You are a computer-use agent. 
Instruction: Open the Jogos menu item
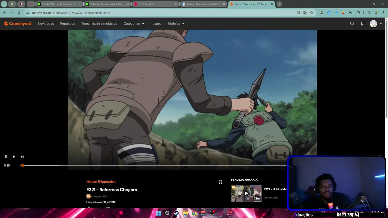pos(157,24)
